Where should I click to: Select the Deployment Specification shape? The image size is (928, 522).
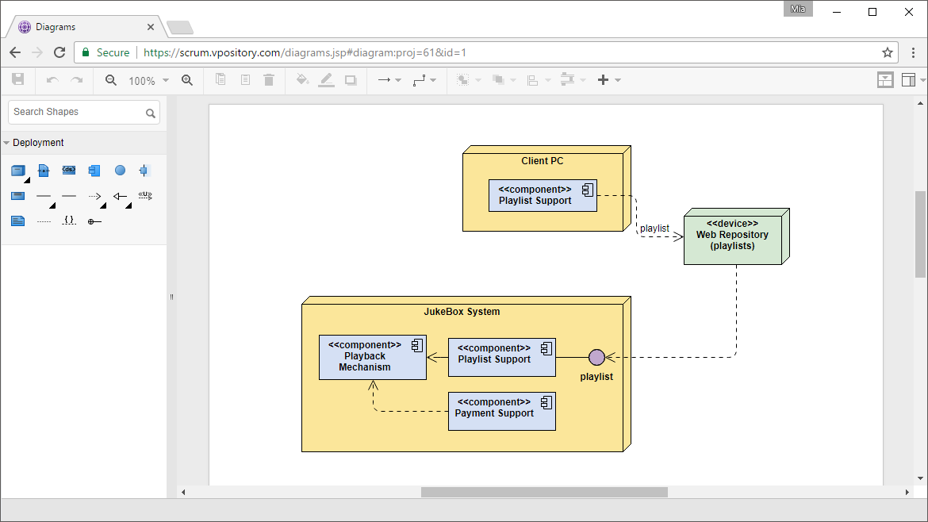[69, 170]
